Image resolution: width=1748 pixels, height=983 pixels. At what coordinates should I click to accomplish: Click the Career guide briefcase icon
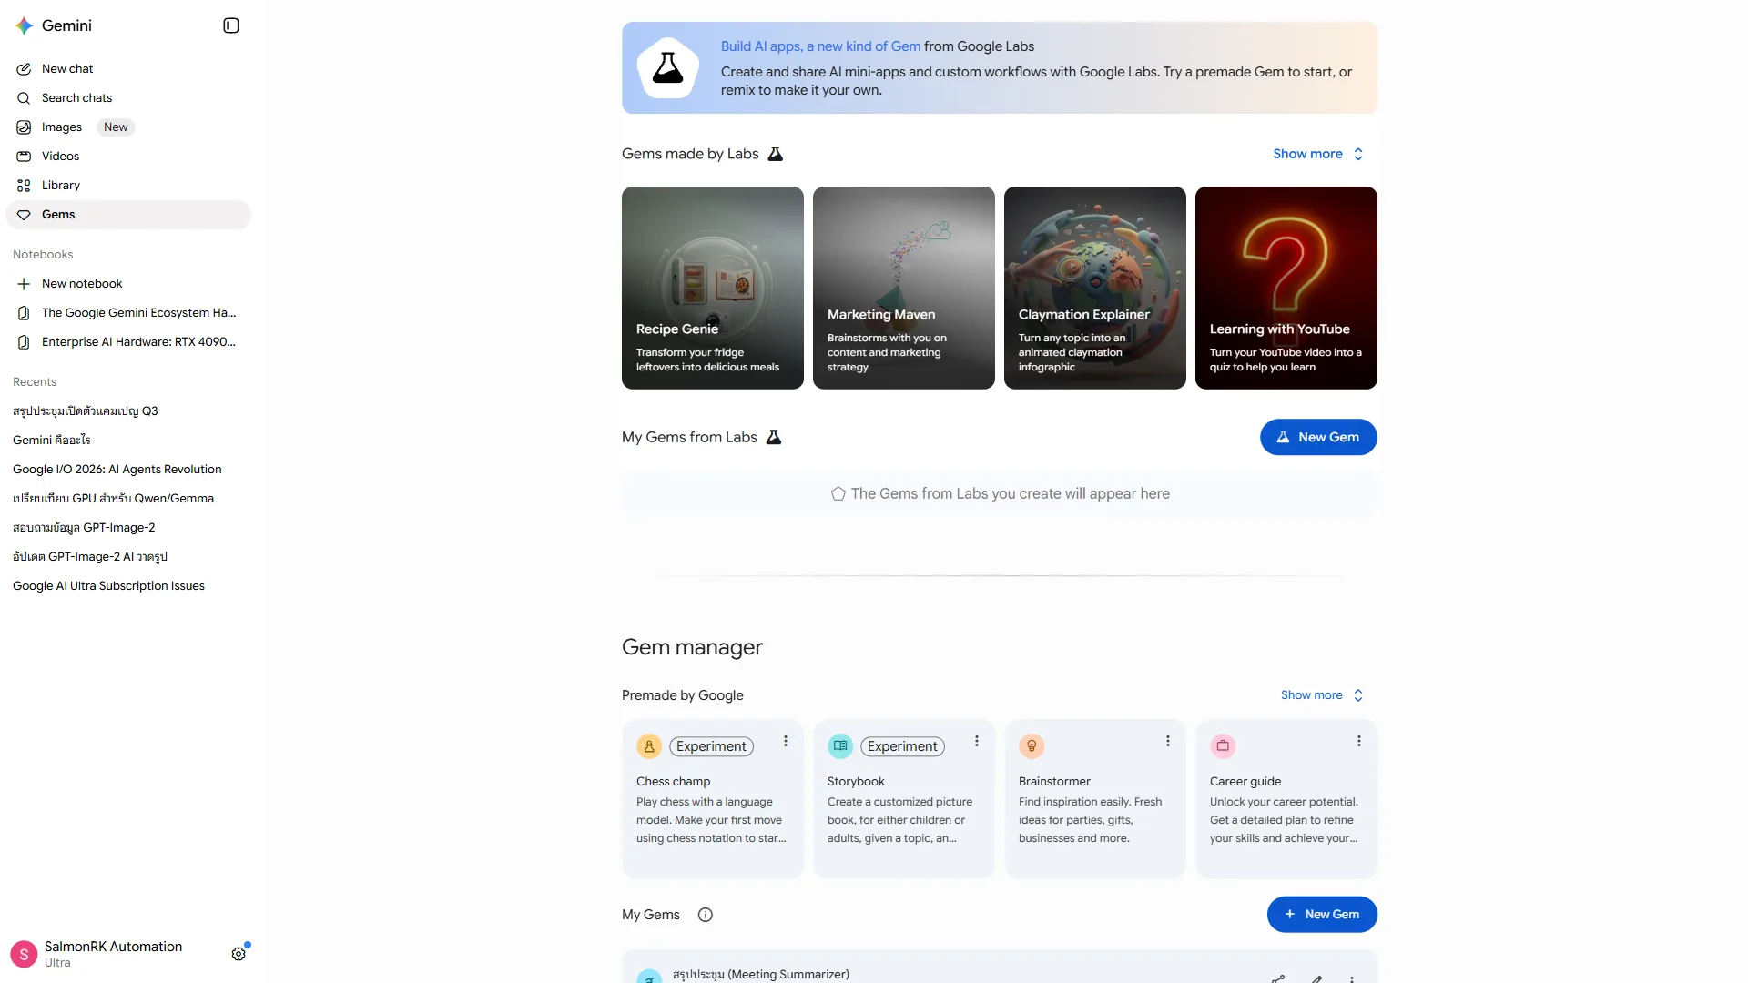[x=1223, y=746]
